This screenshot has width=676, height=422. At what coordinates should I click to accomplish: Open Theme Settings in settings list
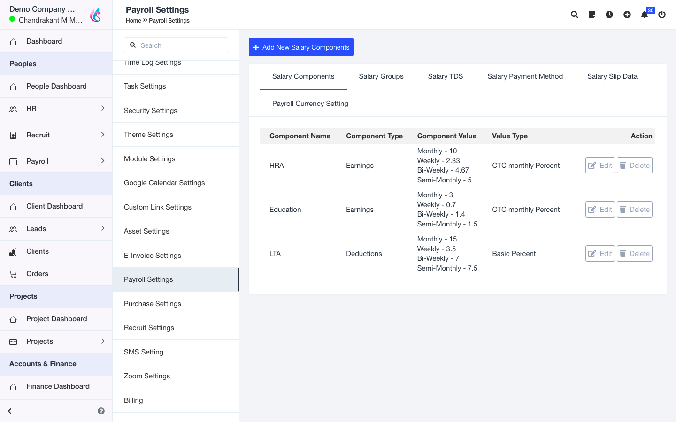coord(148,135)
